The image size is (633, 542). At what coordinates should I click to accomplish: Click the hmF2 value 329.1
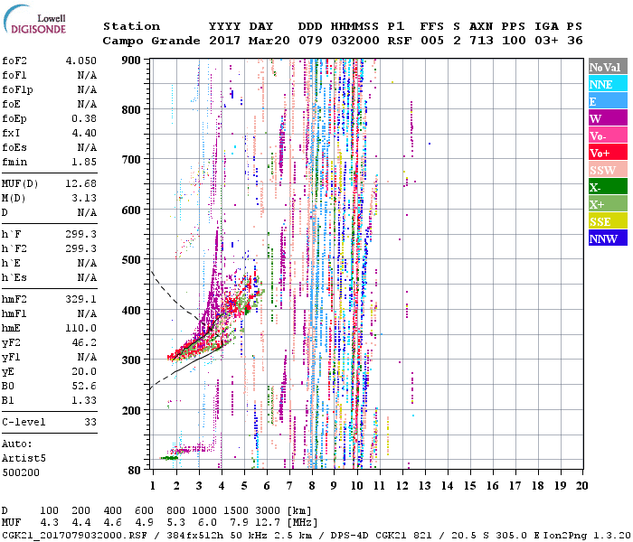(82, 297)
